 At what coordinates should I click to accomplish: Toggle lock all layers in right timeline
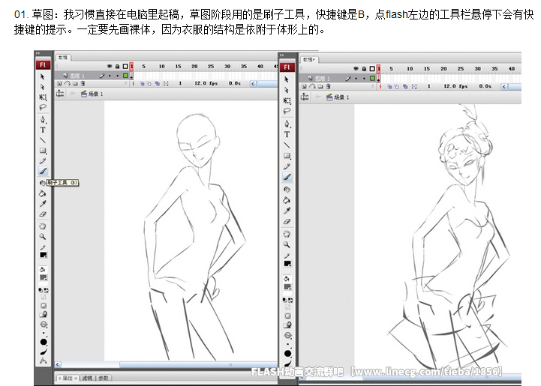pos(364,69)
